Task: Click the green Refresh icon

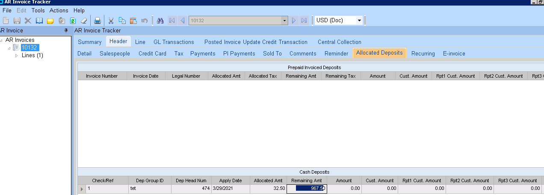Action: (73, 20)
